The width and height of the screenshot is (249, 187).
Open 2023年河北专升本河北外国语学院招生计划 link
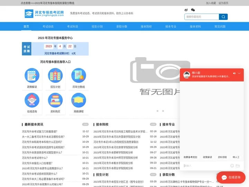click(117, 137)
